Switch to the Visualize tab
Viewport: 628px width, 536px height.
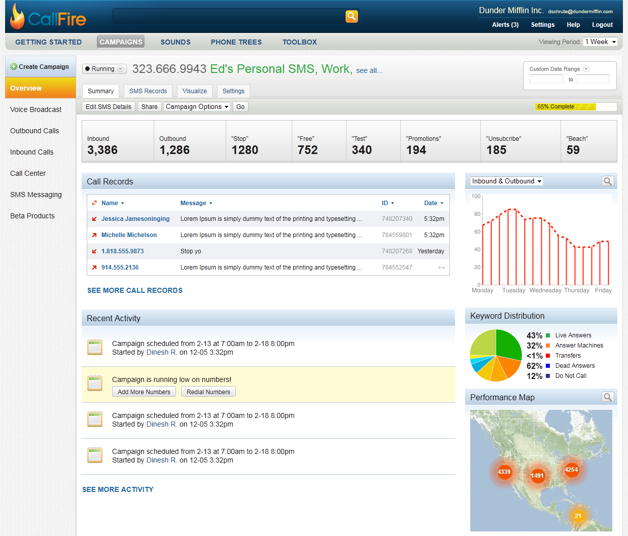click(195, 91)
